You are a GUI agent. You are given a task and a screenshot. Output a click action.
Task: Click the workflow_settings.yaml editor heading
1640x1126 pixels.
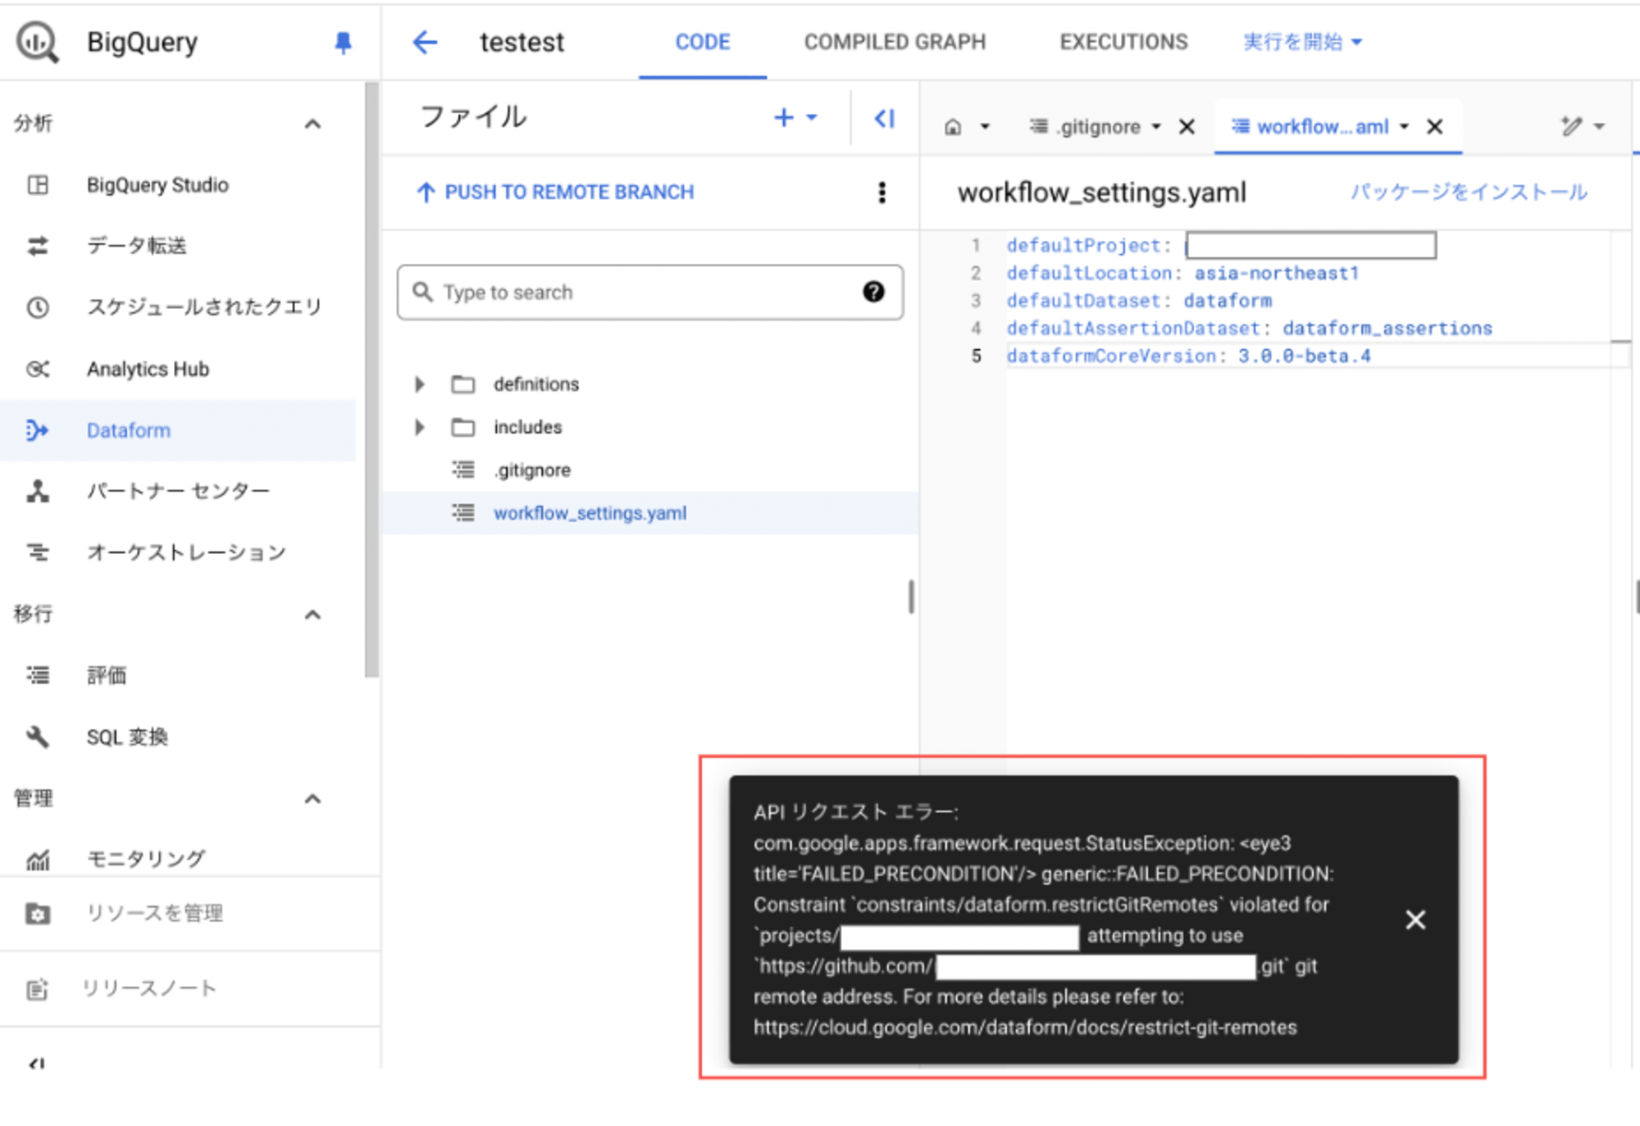pyautogui.click(x=1101, y=193)
